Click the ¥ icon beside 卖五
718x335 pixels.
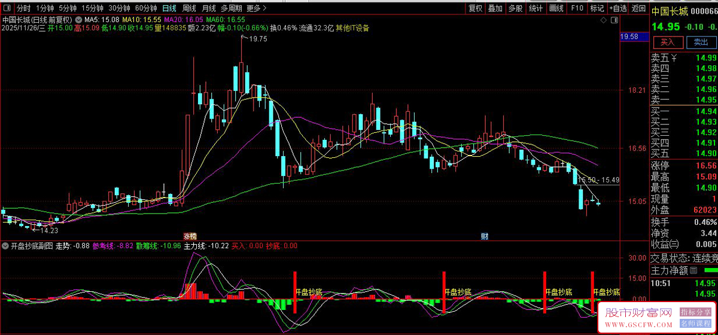(x=674, y=58)
